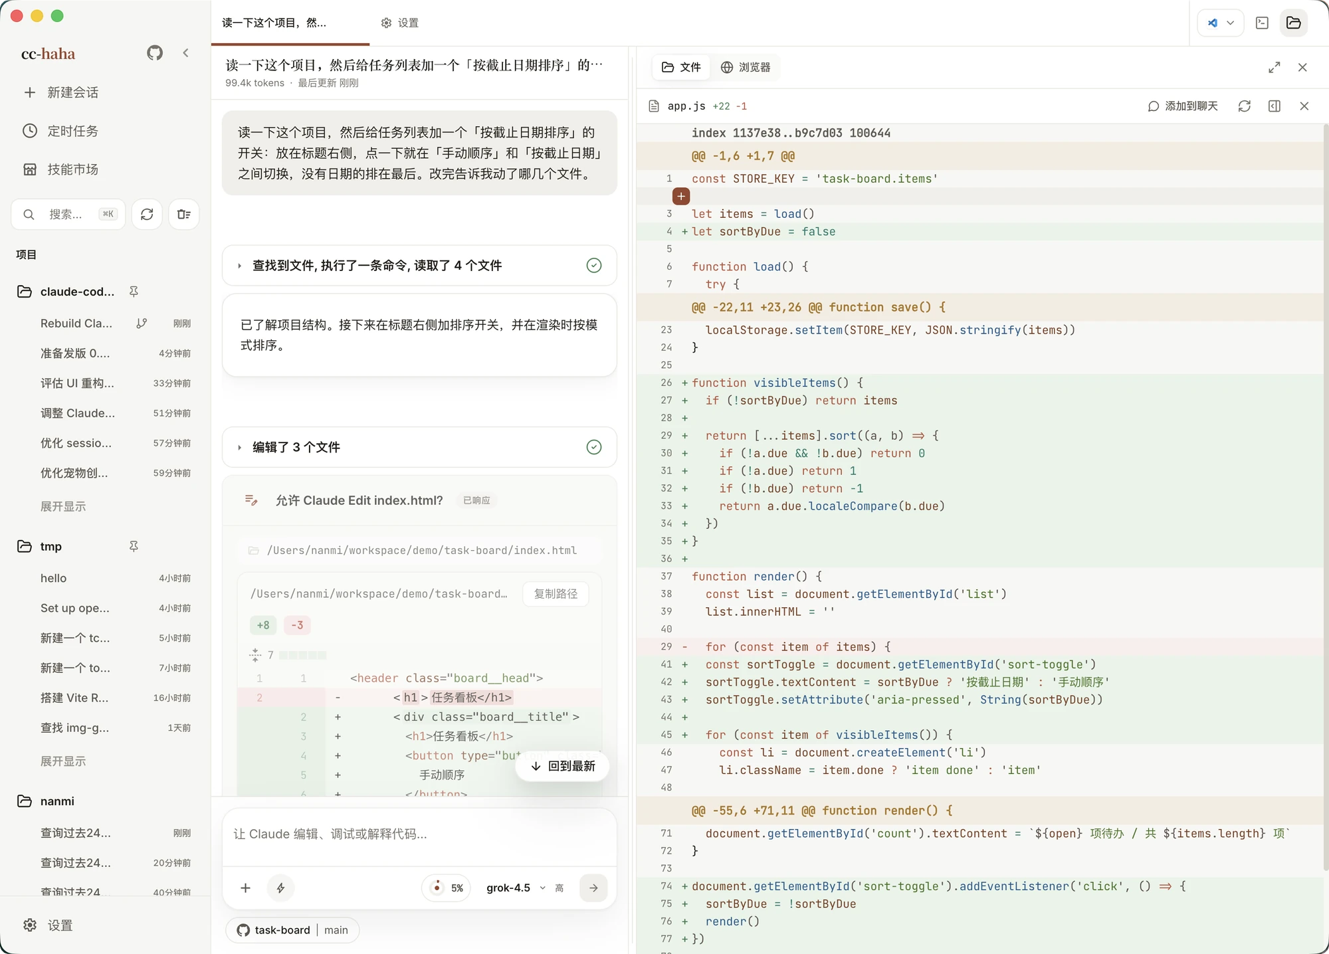The height and width of the screenshot is (954, 1329).
Task: Switch to the 文件 tab
Action: point(681,67)
